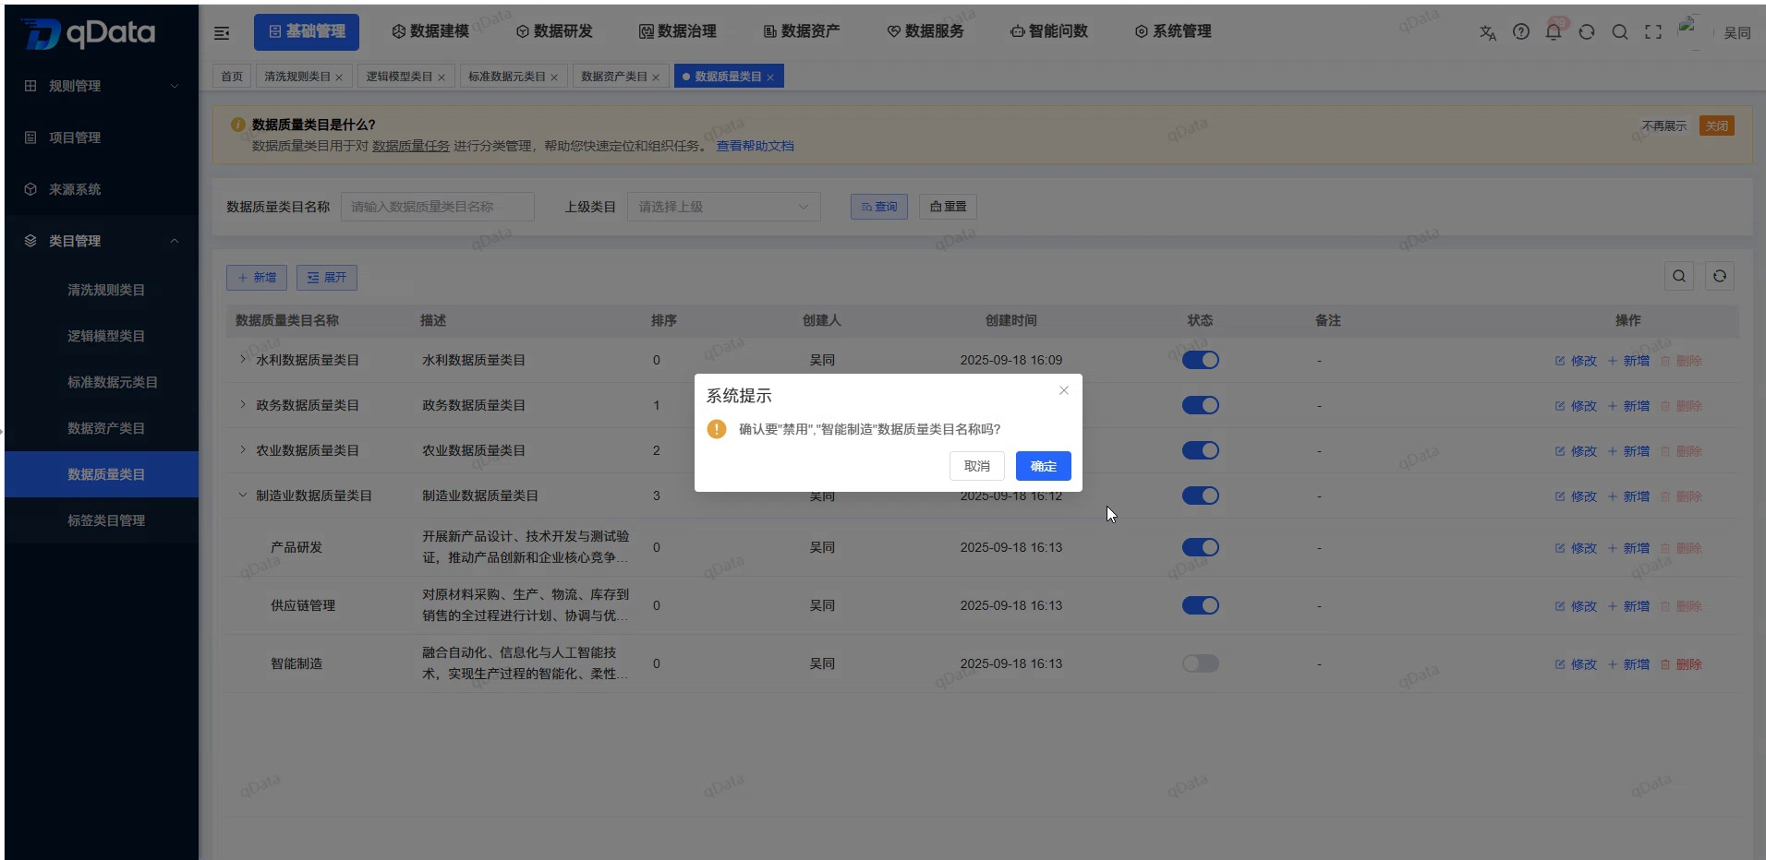The height and width of the screenshot is (860, 1766).
Task: Click 修改 in the 产品研发 row
Action: (x=1576, y=548)
